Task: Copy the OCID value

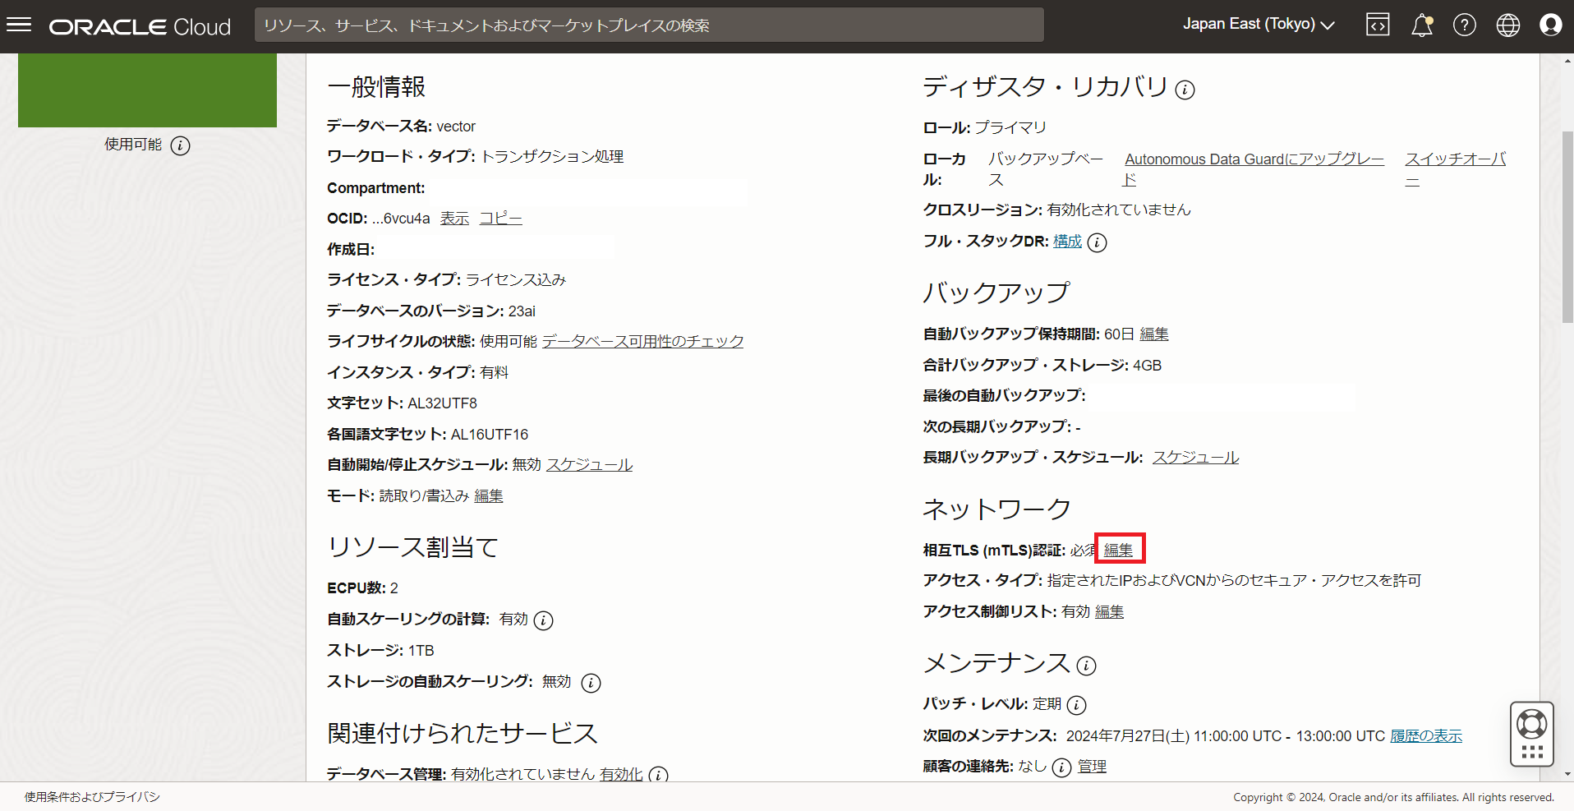Action: [500, 219]
